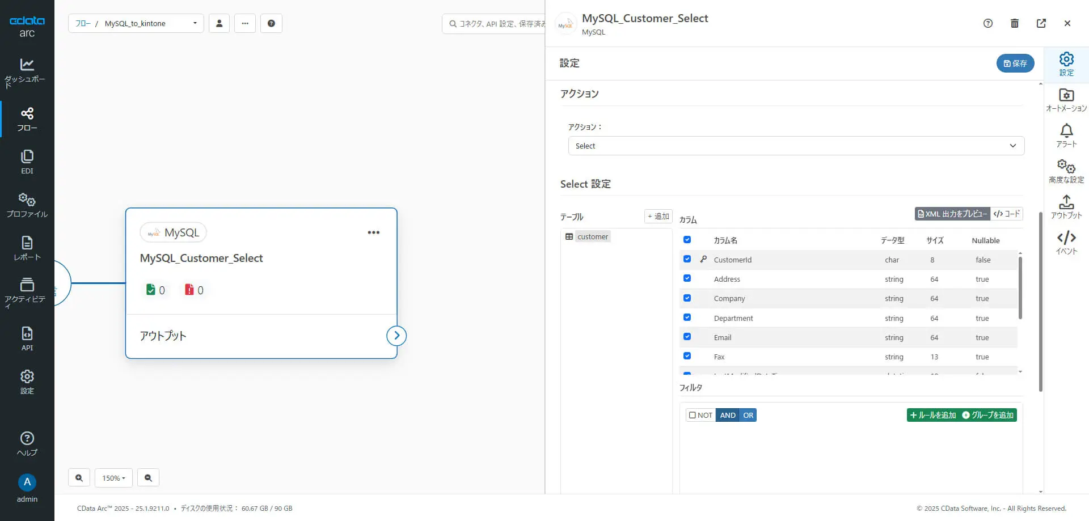The height and width of the screenshot is (521, 1089).
Task: Uncheck the Email column
Action: pyautogui.click(x=687, y=337)
